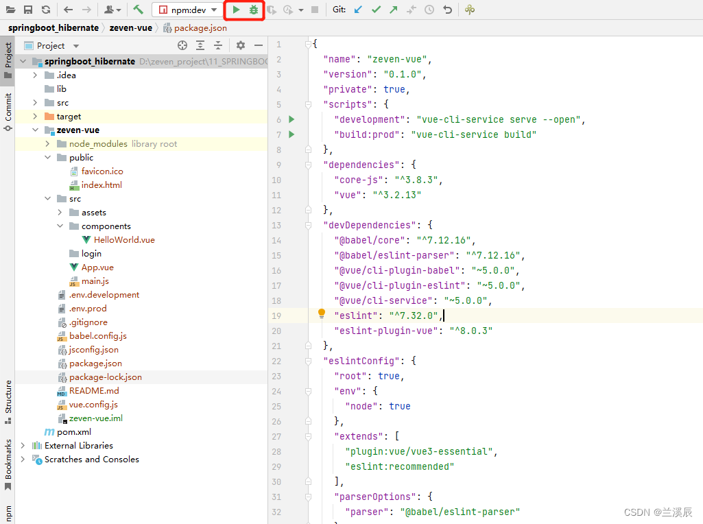Viewport: 703px width, 524px height.
Task: Expand Scratches and Consoles node
Action: pos(23,460)
